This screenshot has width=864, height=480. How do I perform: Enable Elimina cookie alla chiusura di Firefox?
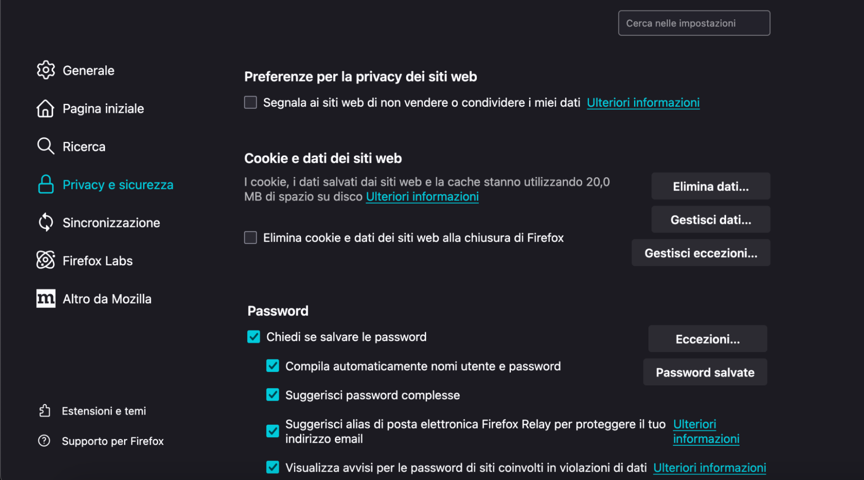coord(250,237)
